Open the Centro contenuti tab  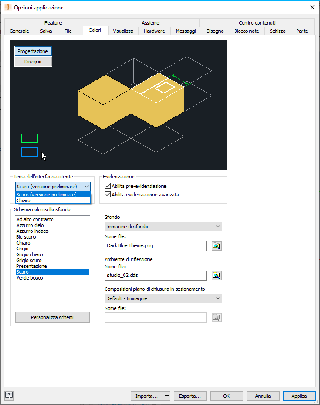[x=257, y=23]
